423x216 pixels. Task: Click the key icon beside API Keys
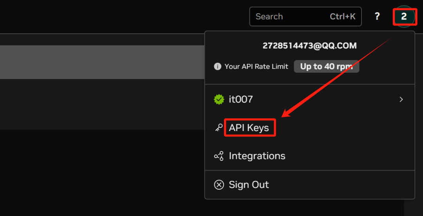pos(219,128)
